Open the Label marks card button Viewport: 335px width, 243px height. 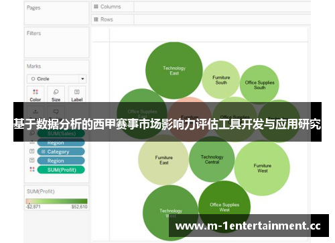(x=77, y=94)
